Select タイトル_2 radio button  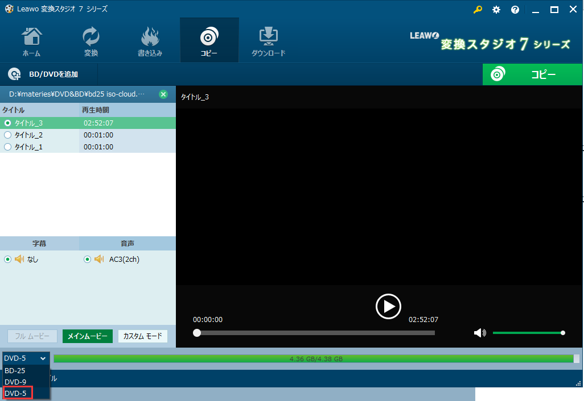click(x=7, y=135)
